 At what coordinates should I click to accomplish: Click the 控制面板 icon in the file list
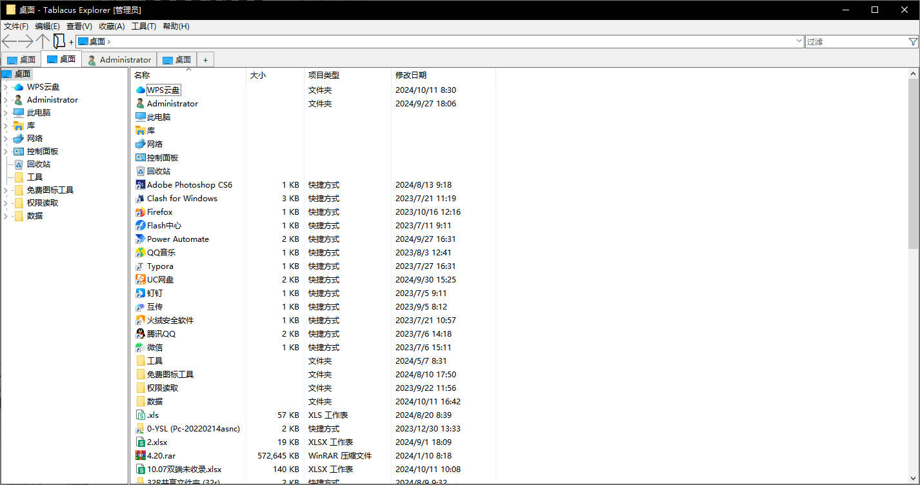click(141, 158)
